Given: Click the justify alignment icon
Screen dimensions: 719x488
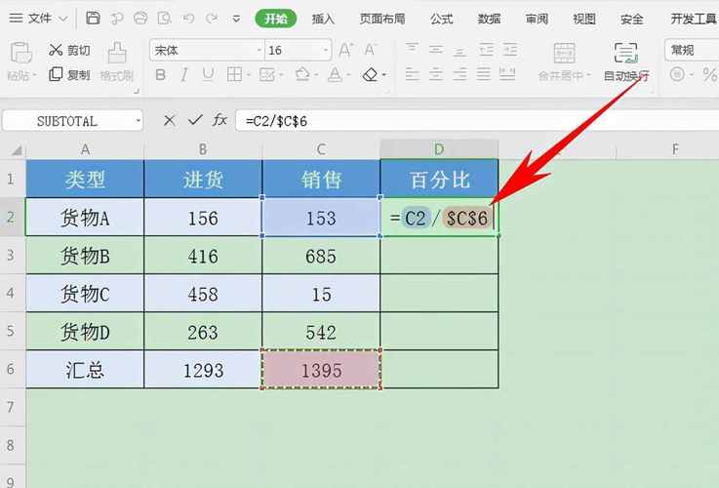Looking at the screenshot, I should 483,74.
